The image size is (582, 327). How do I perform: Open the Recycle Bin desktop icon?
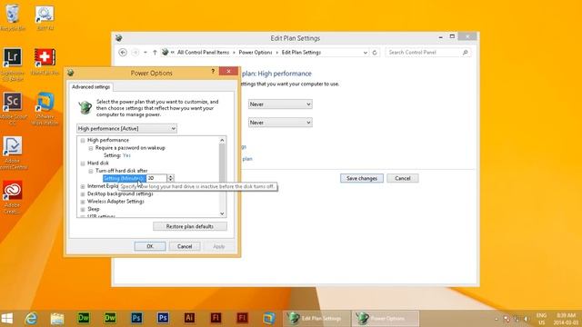click(x=13, y=16)
